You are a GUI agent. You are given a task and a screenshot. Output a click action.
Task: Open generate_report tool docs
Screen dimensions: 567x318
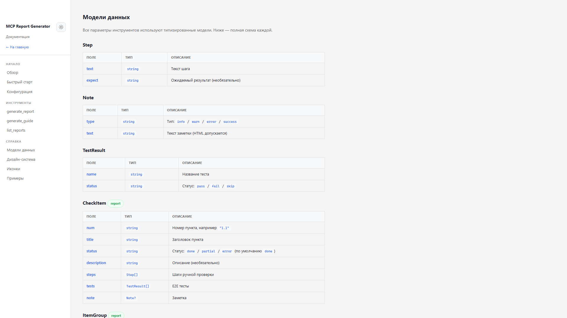20,112
